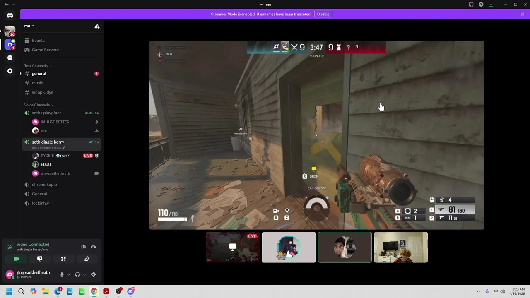Dismiss the Streamer Mode banner
The height and width of the screenshot is (298, 530).
click(523, 14)
